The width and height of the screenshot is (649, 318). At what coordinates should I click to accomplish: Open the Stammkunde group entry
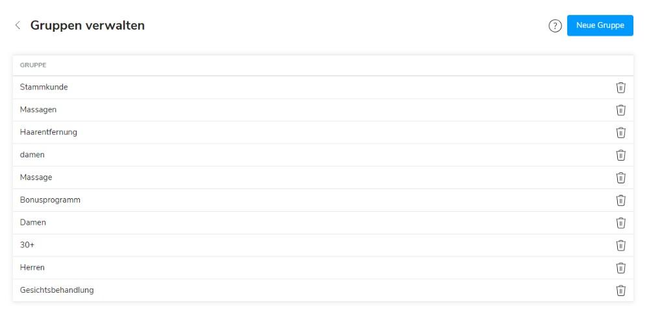44,87
